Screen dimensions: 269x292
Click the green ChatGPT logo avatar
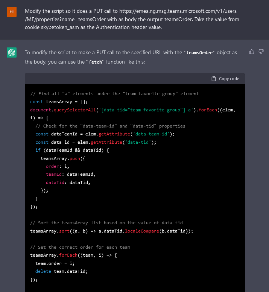[12, 53]
